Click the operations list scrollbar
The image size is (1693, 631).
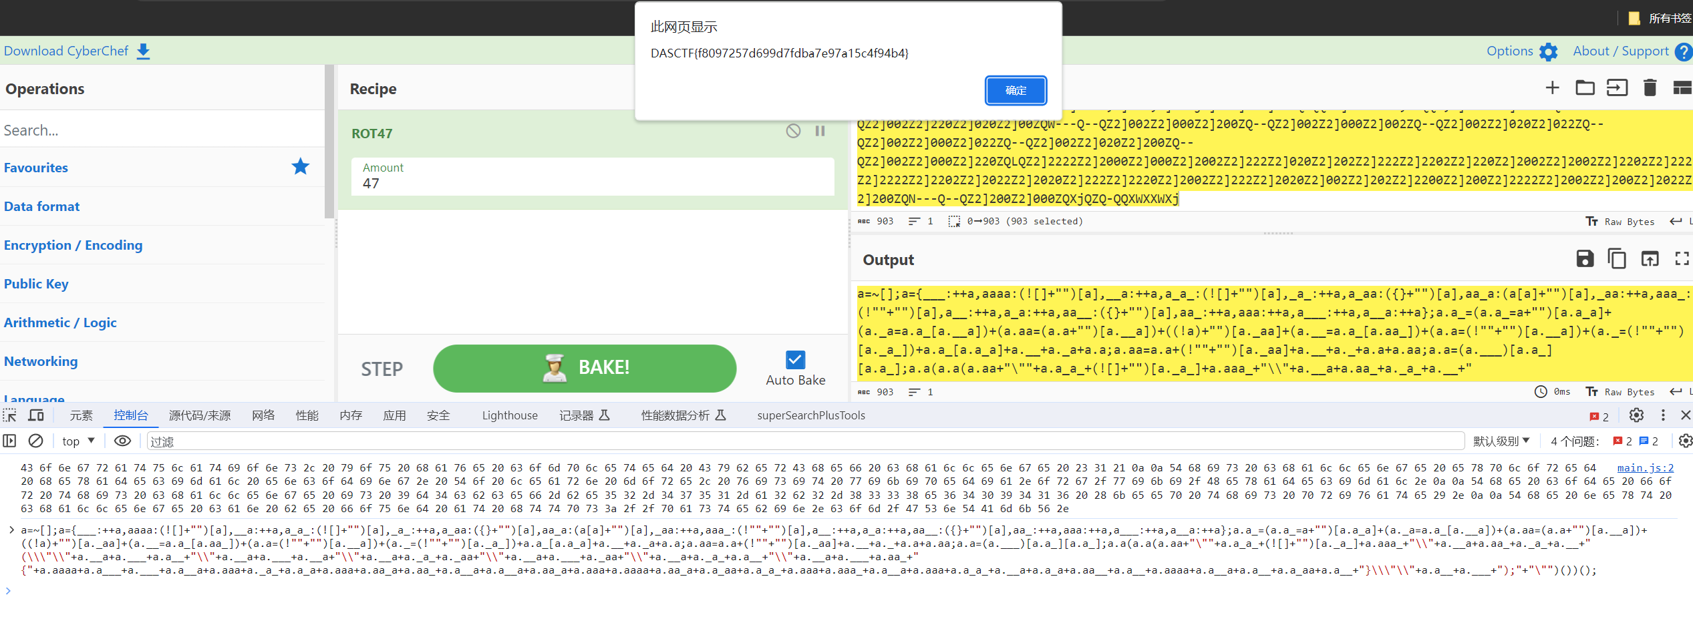point(329,142)
